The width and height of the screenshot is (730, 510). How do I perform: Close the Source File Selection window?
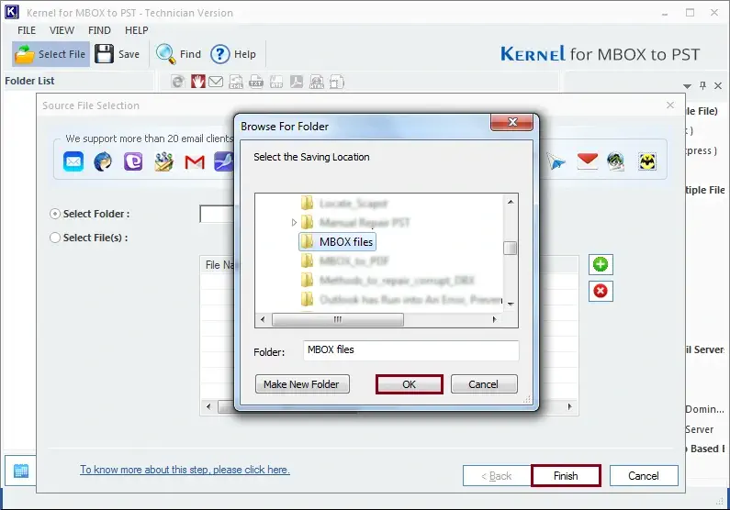click(670, 105)
